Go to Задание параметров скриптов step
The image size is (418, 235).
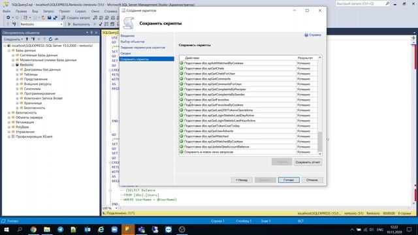tap(142, 48)
